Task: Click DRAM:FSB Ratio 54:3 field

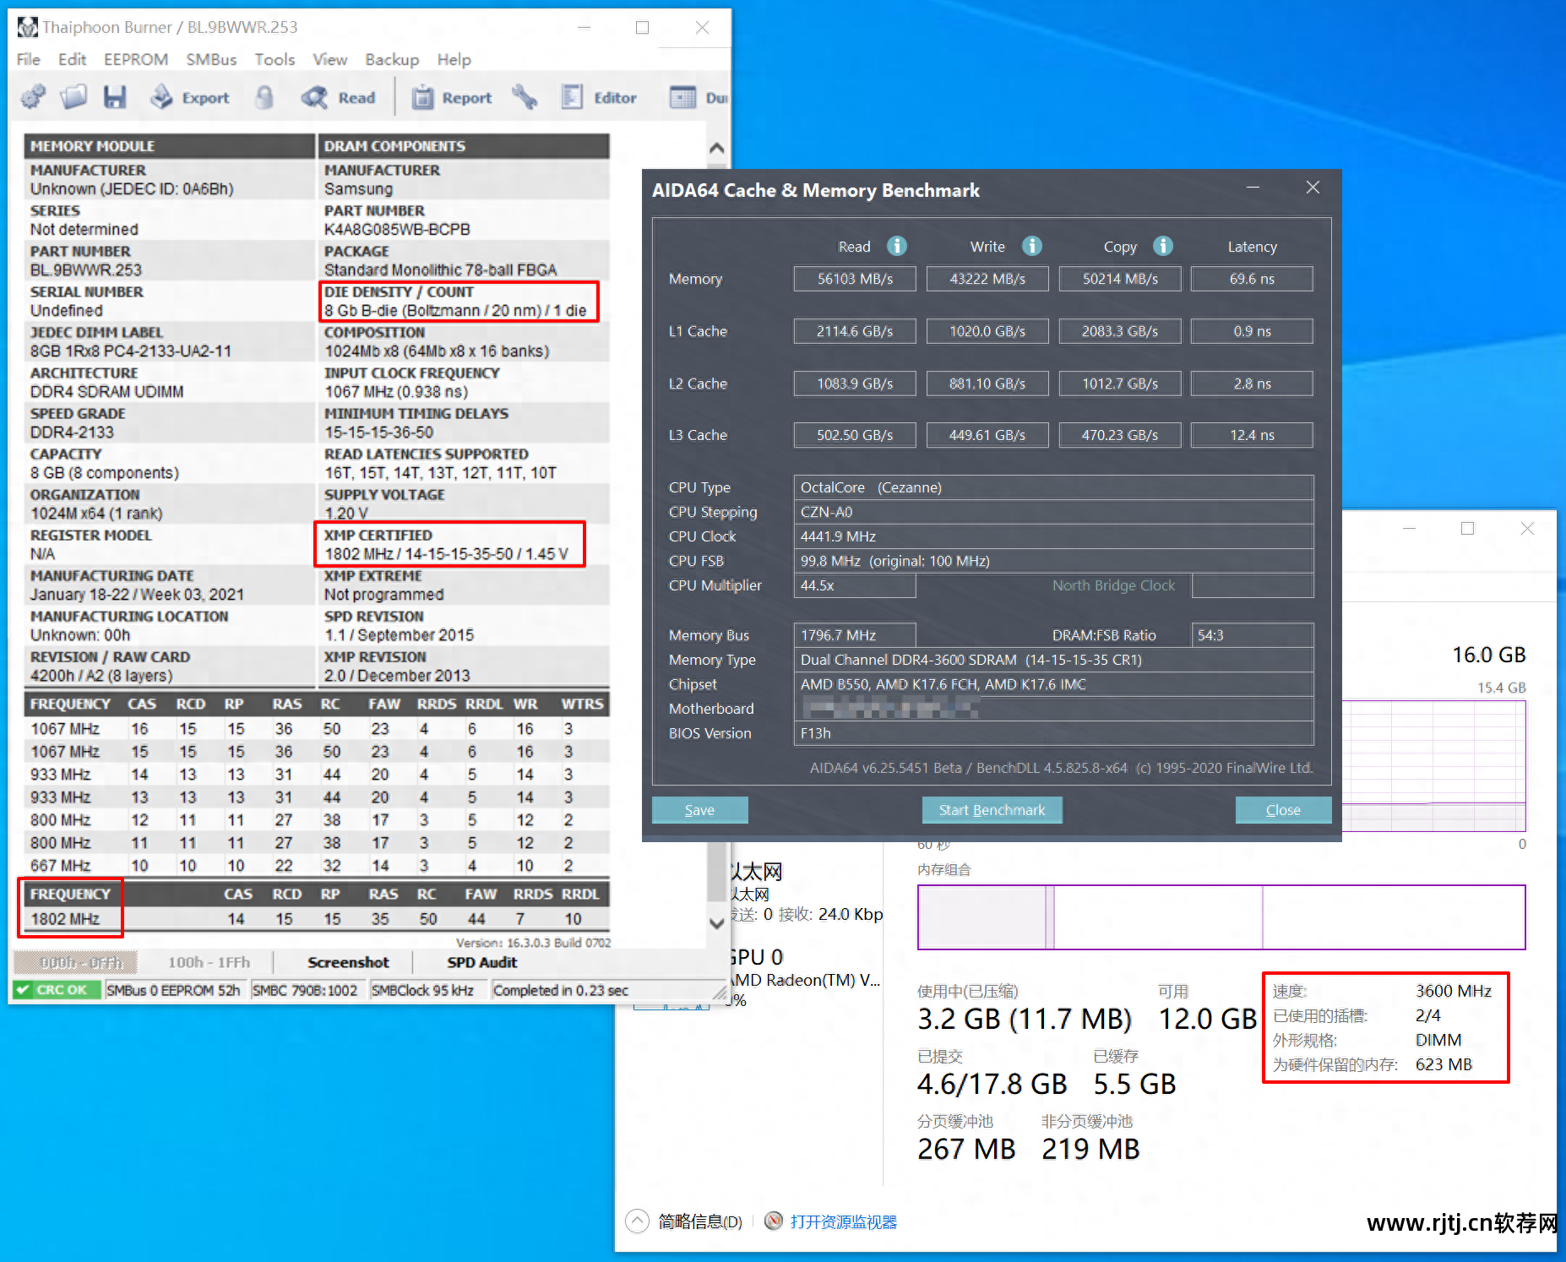Action: 1252,635
